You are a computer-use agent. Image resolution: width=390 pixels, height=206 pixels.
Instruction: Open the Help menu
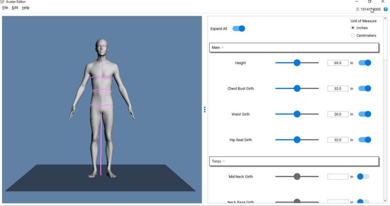click(x=26, y=8)
